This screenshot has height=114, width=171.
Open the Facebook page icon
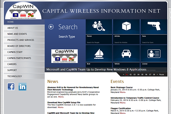11,87
